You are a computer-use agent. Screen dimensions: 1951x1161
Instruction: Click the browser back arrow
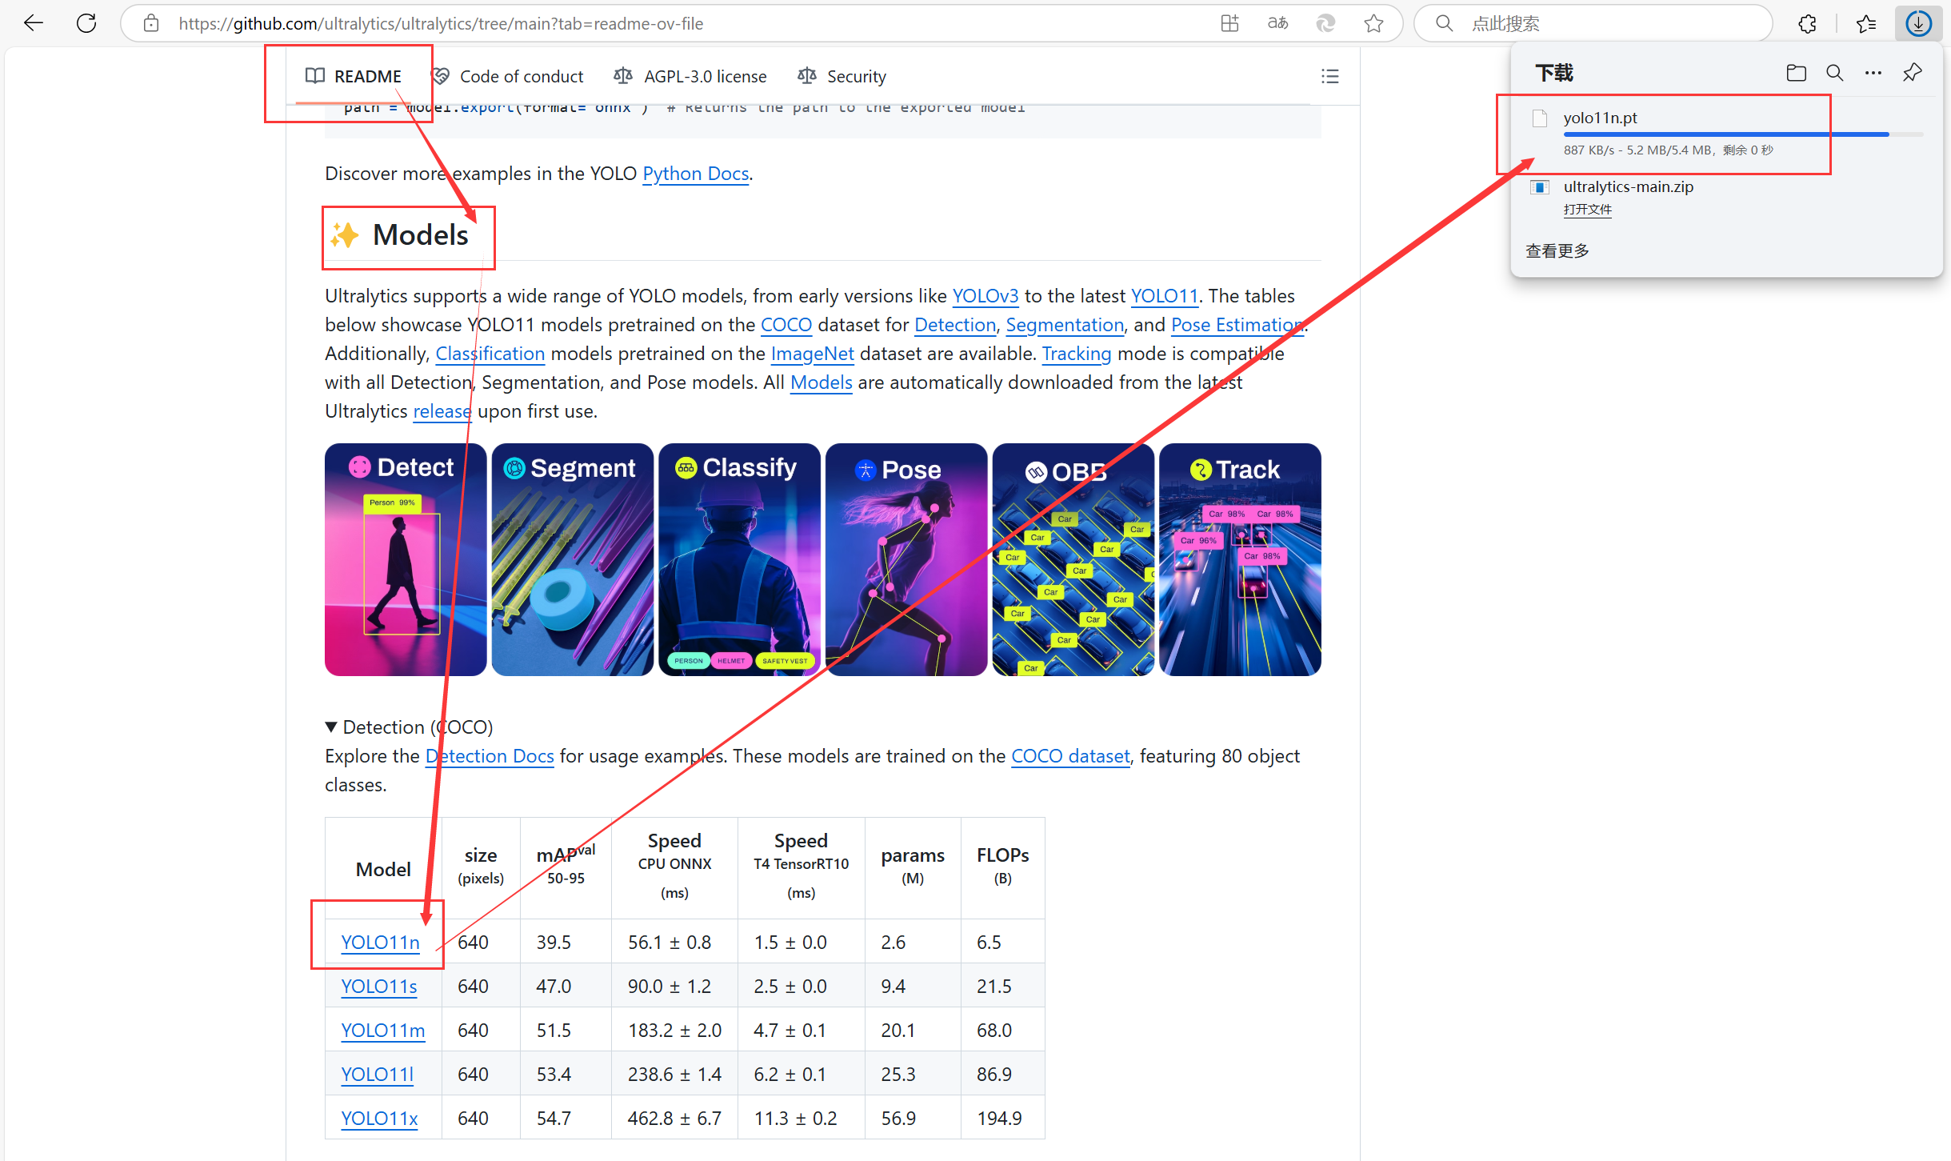coord(34,23)
